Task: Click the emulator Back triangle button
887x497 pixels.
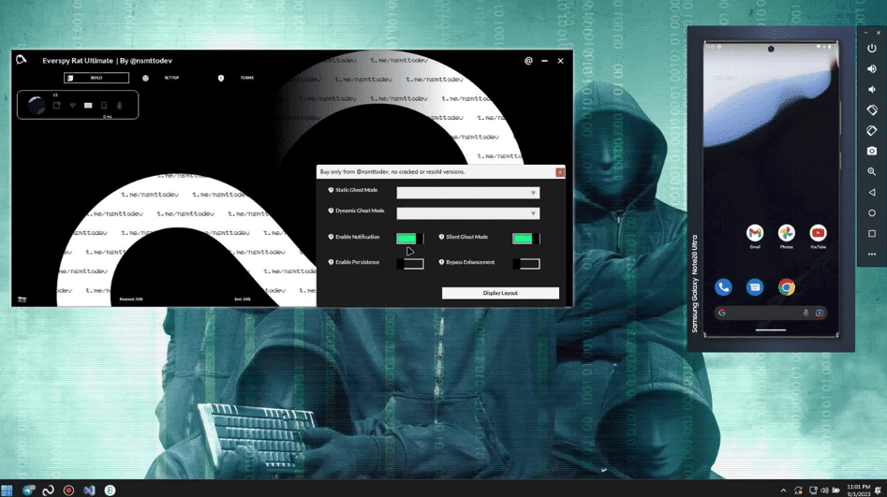Action: pyautogui.click(x=872, y=192)
